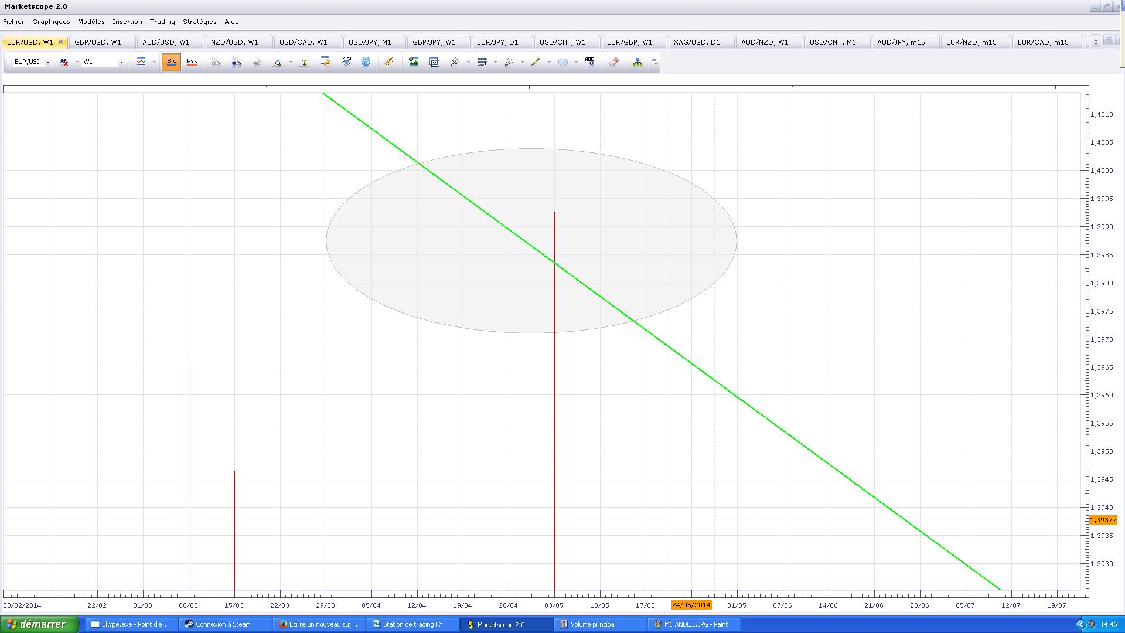Click the hierarchy structure icon
This screenshot has width=1125, height=633.
point(637,62)
